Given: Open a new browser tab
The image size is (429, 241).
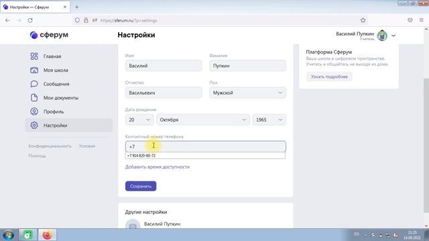Looking at the screenshot, I should tap(76, 7).
